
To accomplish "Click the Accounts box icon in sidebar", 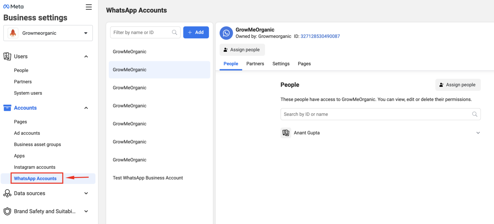I will click(7, 108).
